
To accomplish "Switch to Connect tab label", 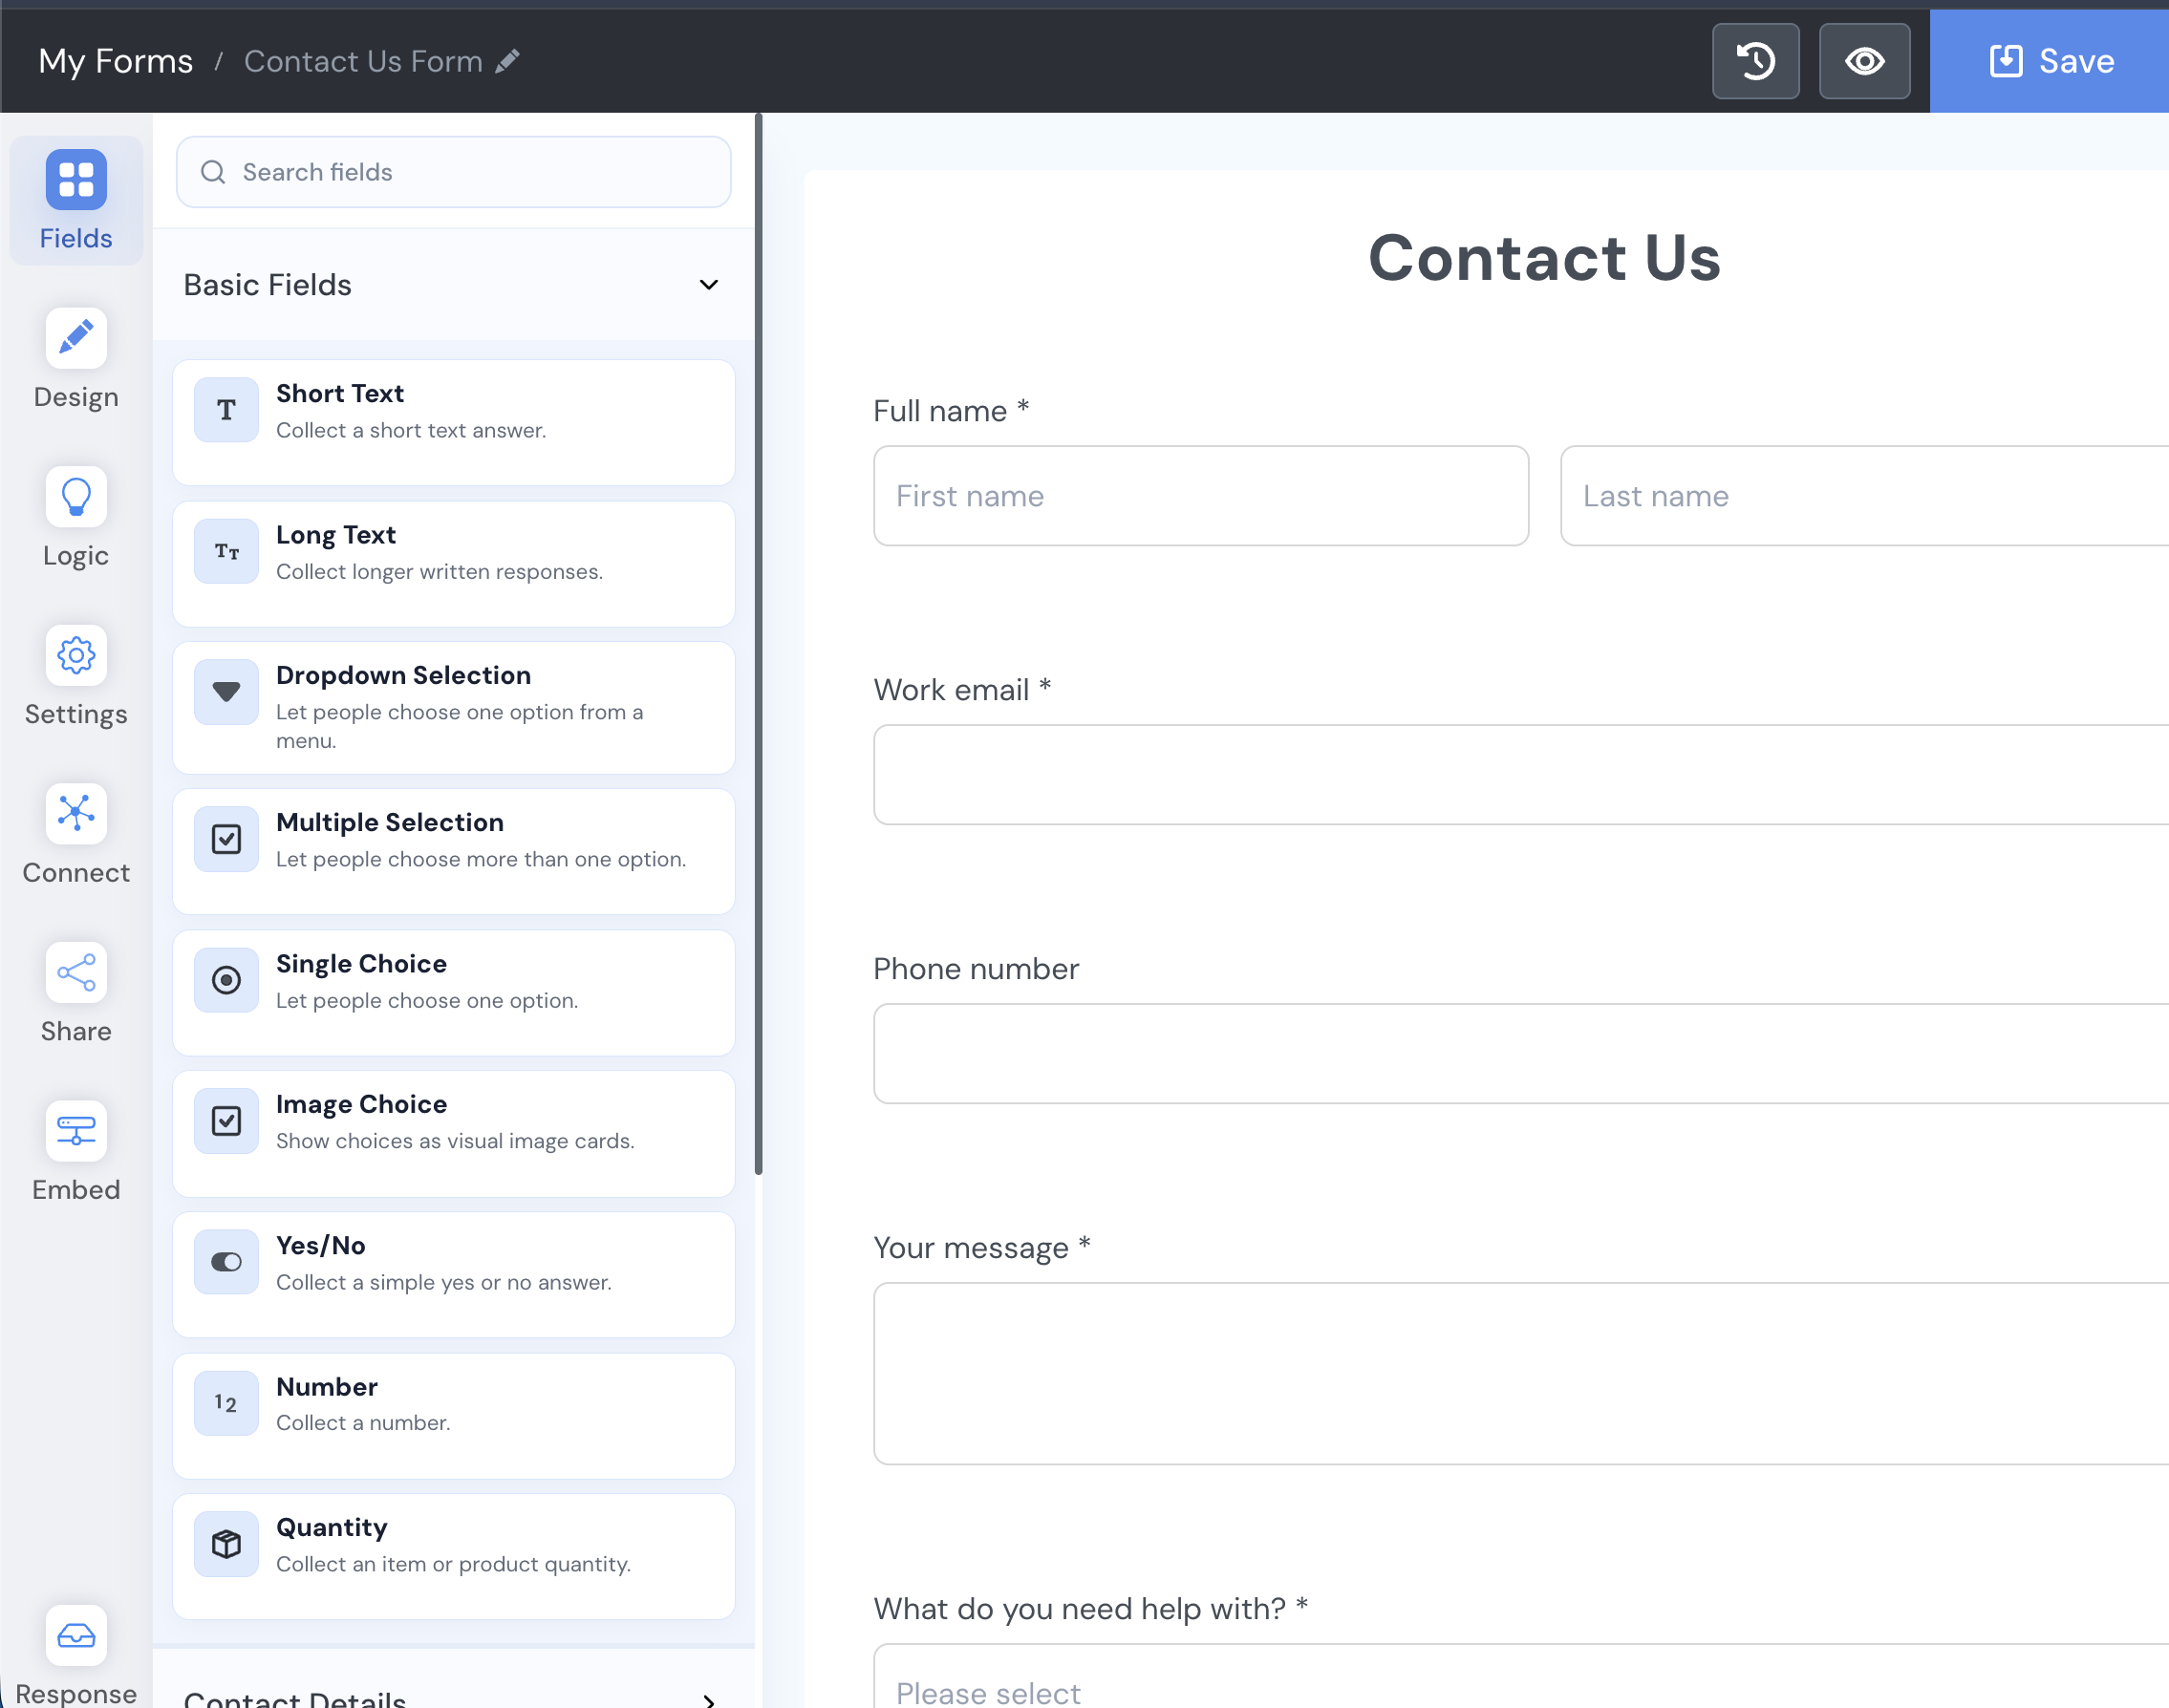I will pyautogui.click(x=76, y=873).
